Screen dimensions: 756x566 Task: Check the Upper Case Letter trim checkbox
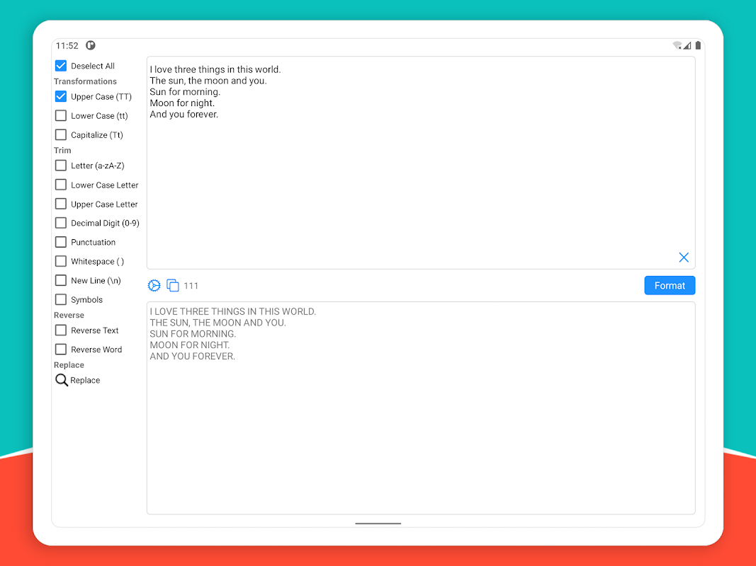61,204
